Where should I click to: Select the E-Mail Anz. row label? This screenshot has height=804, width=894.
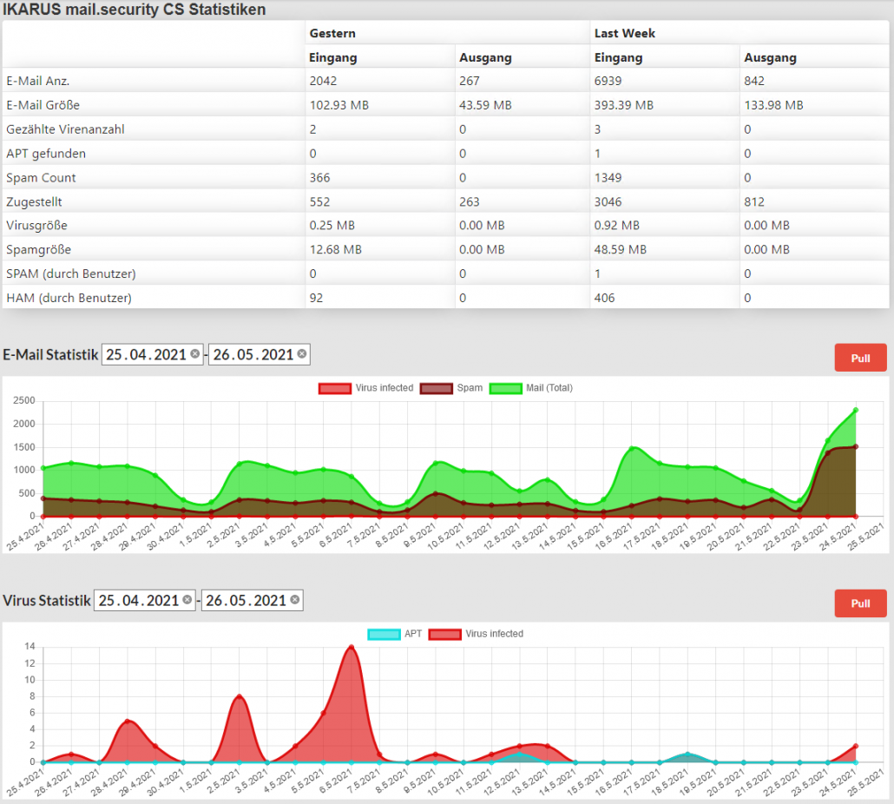[x=38, y=81]
